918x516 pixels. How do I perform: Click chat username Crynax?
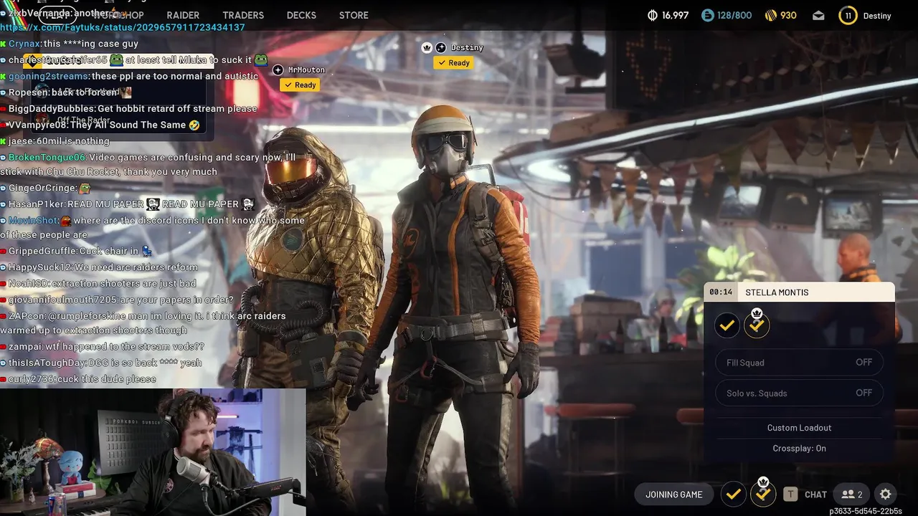point(24,44)
